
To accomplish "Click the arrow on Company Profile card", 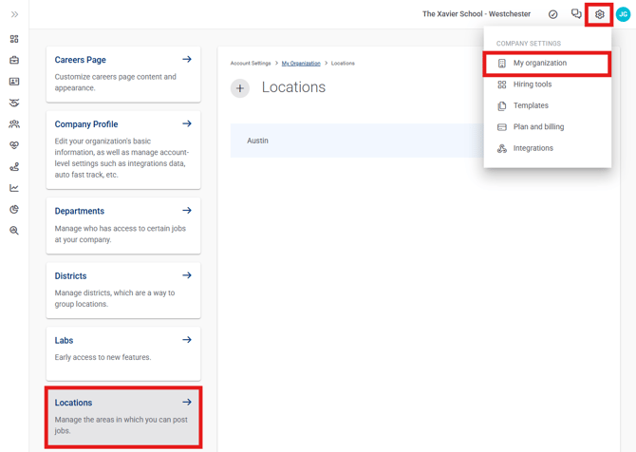I will 187,123.
